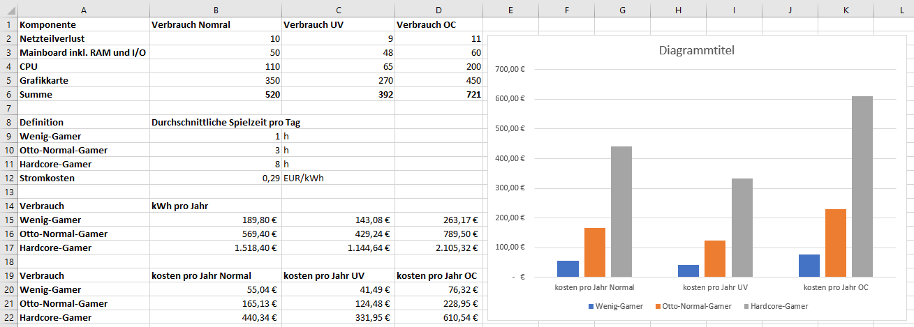This screenshot has height=327, width=914.
Task: Select the 'Definition' cell
Action: [84, 122]
